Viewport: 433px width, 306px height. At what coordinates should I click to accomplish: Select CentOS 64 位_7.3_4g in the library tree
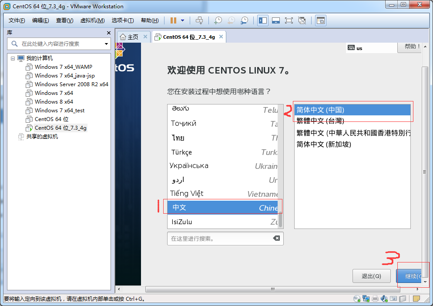pos(60,128)
